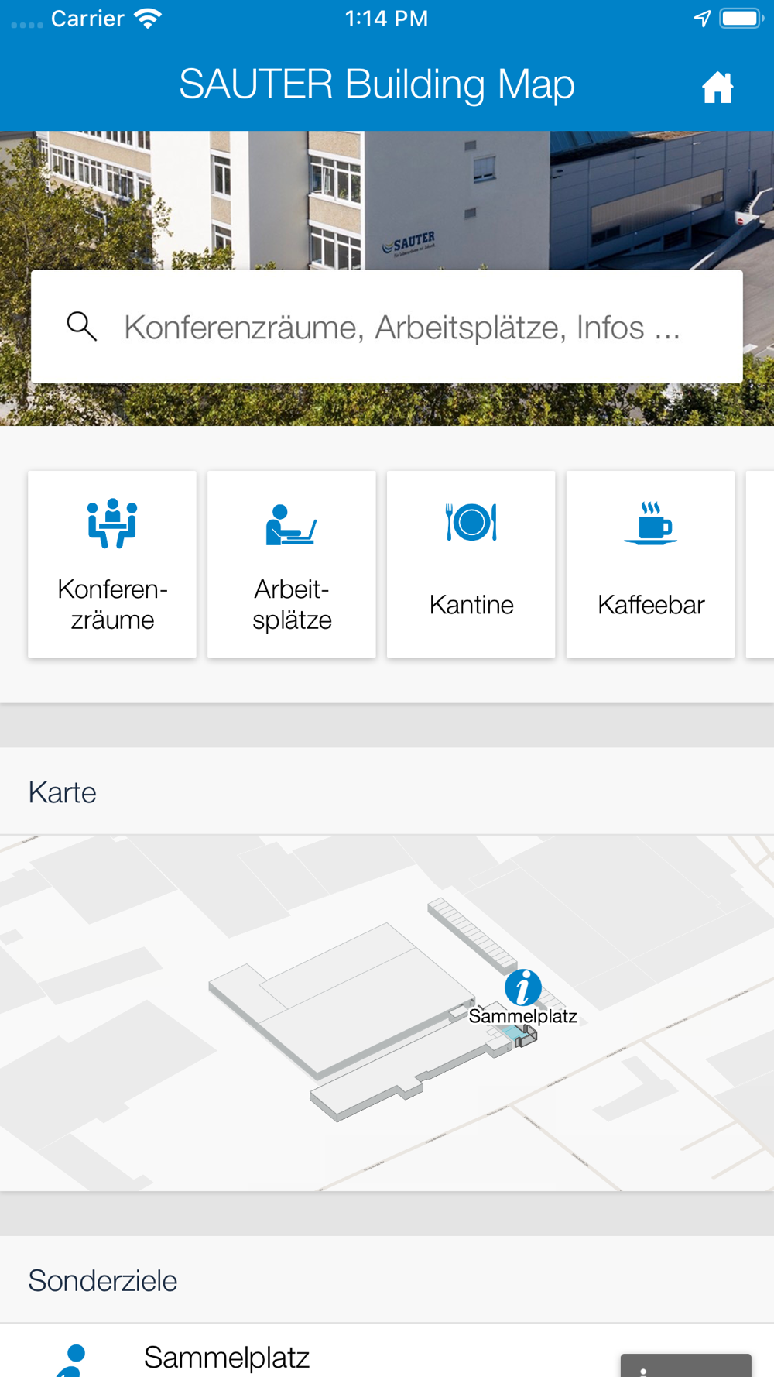Tap the steaming coffee cup icon
Image resolution: width=774 pixels, height=1377 pixels.
pos(651,523)
